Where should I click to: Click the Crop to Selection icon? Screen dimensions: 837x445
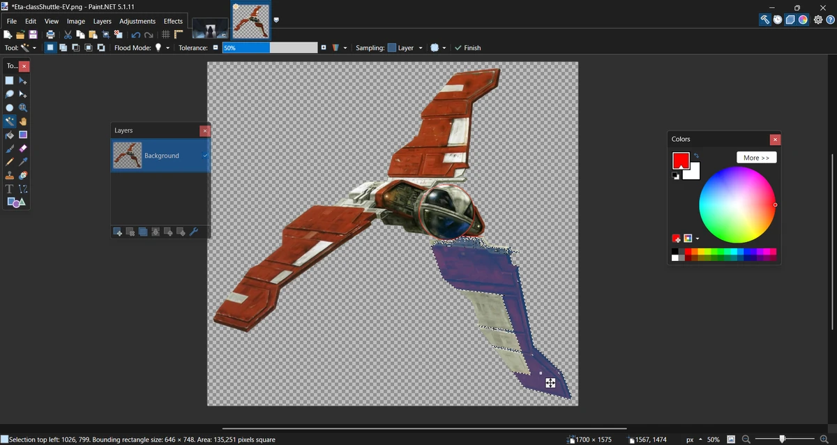(106, 34)
